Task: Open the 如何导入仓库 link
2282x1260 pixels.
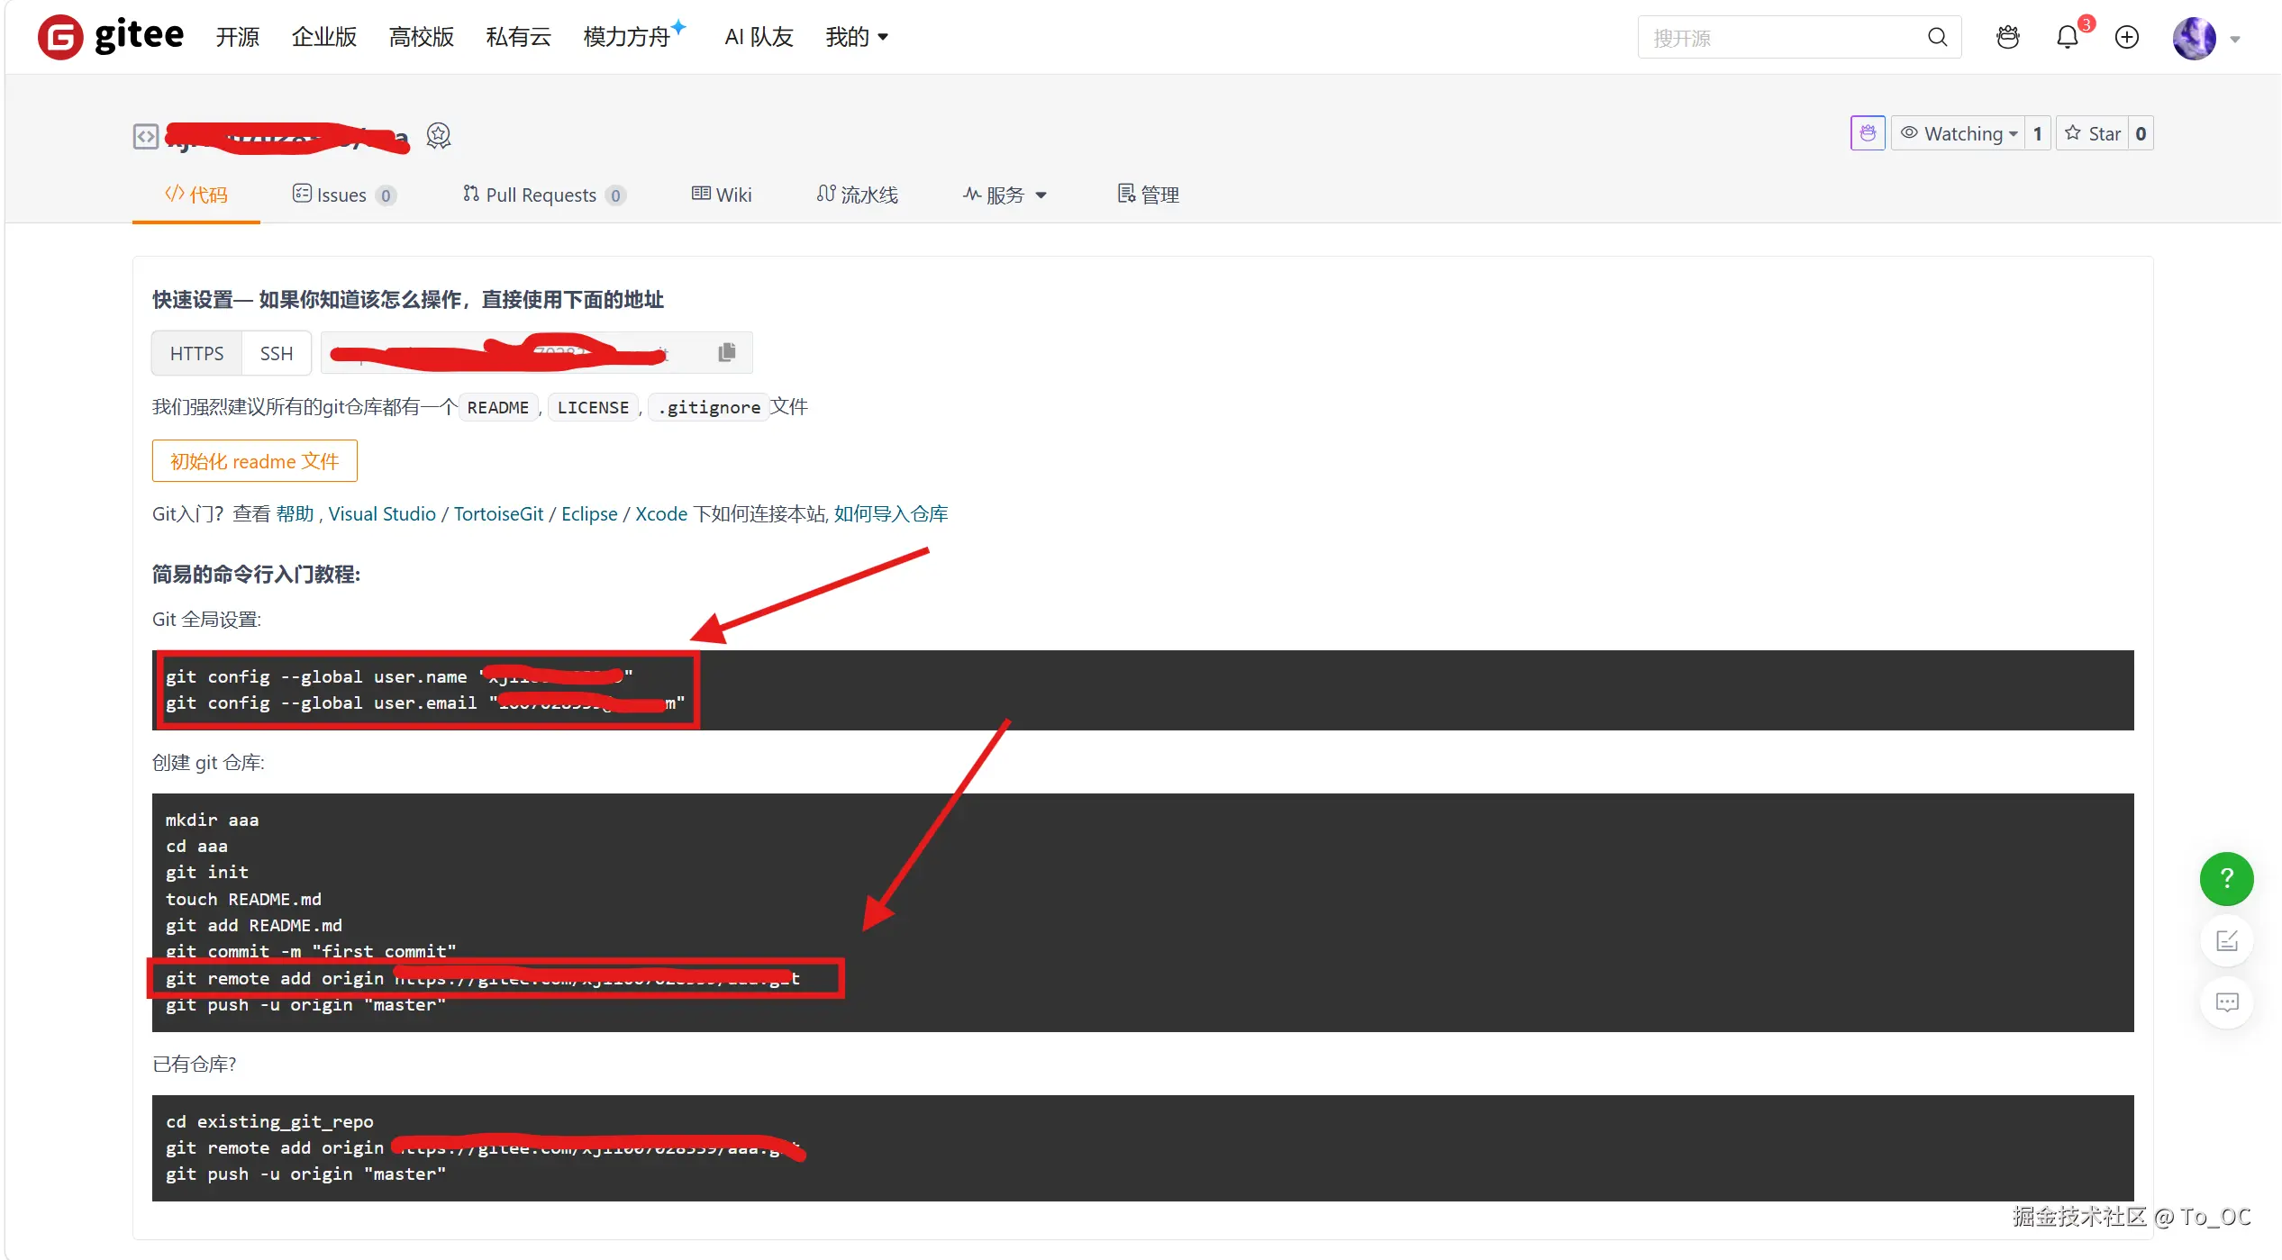Action: point(891,513)
